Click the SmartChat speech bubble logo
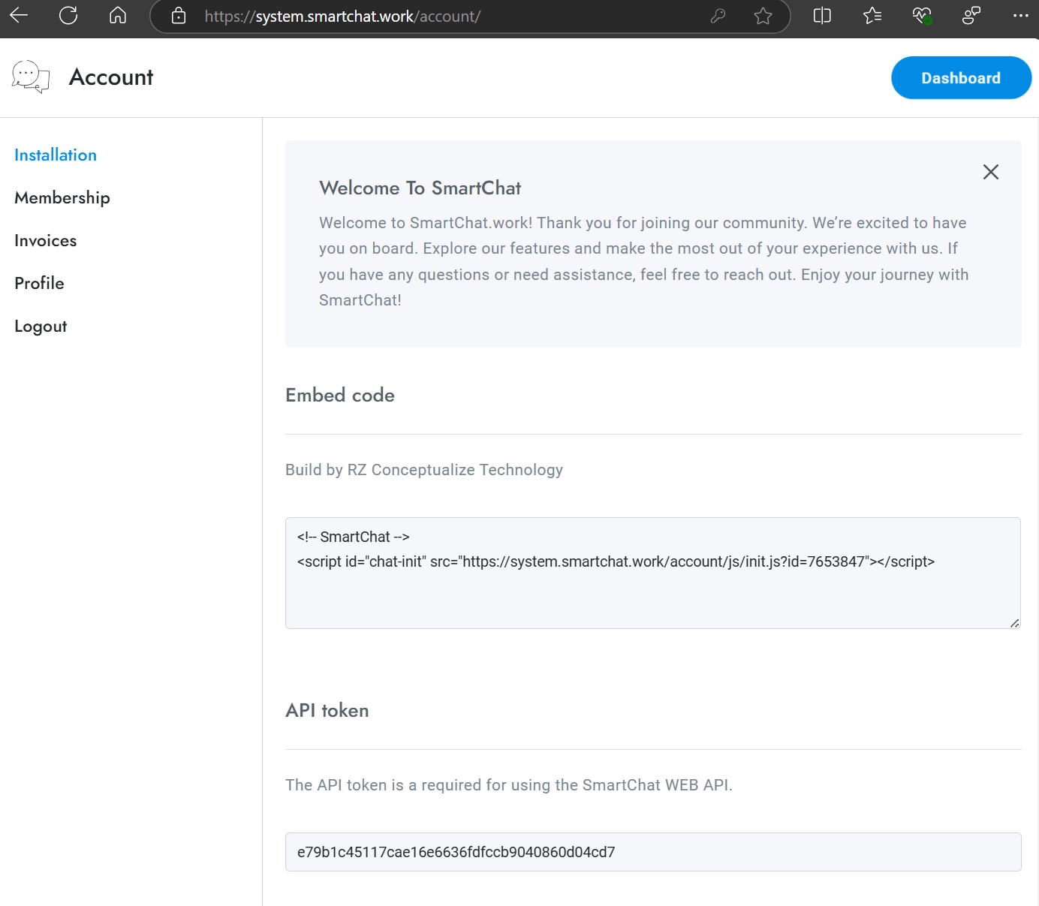The width and height of the screenshot is (1039, 906). point(30,77)
